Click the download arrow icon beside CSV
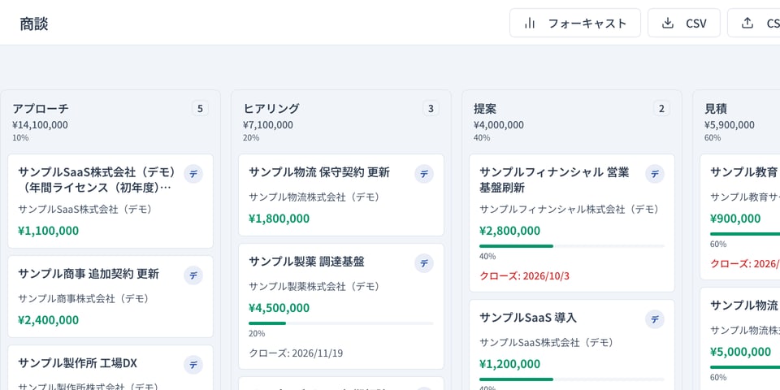This screenshot has width=780, height=390. (668, 23)
